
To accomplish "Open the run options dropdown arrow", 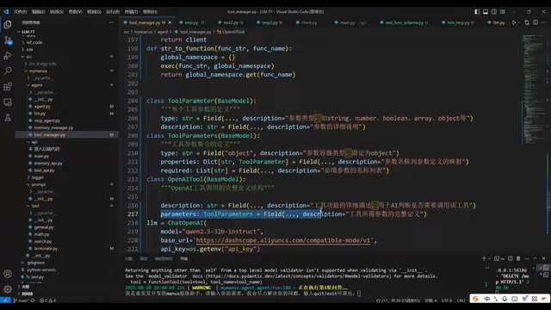I will pos(519,22).
